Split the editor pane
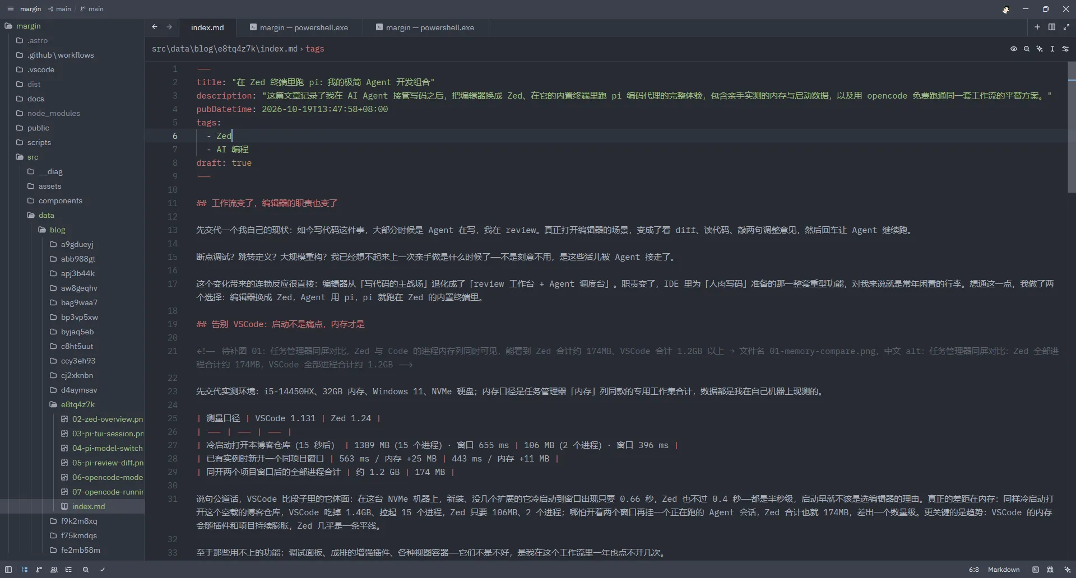 click(1052, 27)
